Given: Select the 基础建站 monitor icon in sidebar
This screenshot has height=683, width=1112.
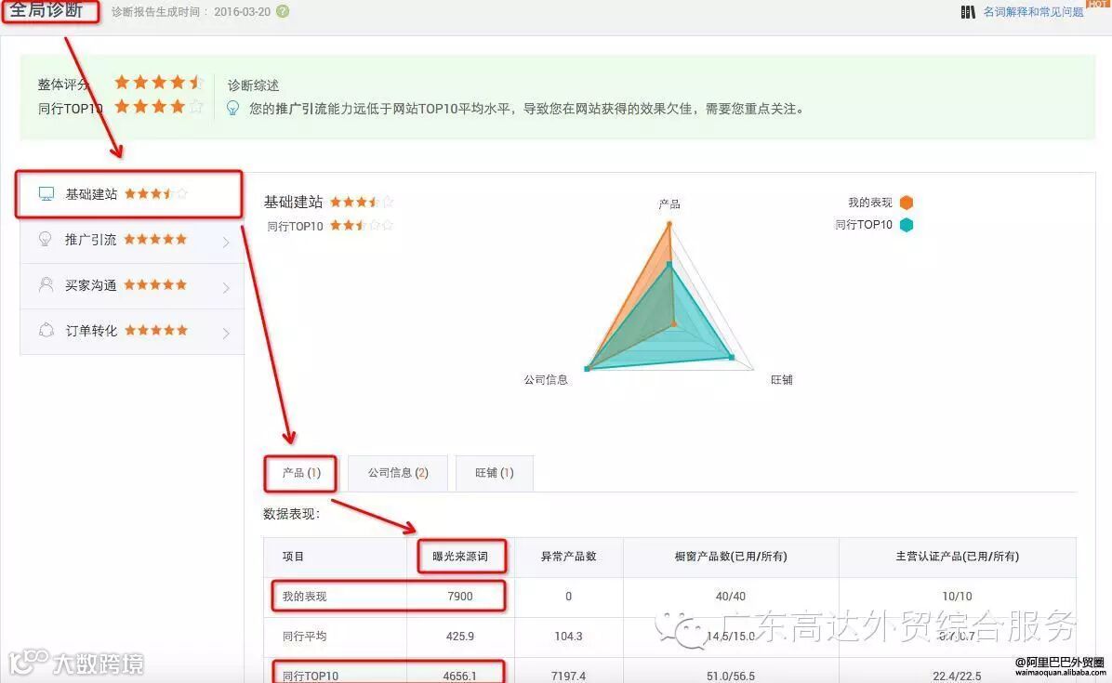Looking at the screenshot, I should [x=46, y=191].
